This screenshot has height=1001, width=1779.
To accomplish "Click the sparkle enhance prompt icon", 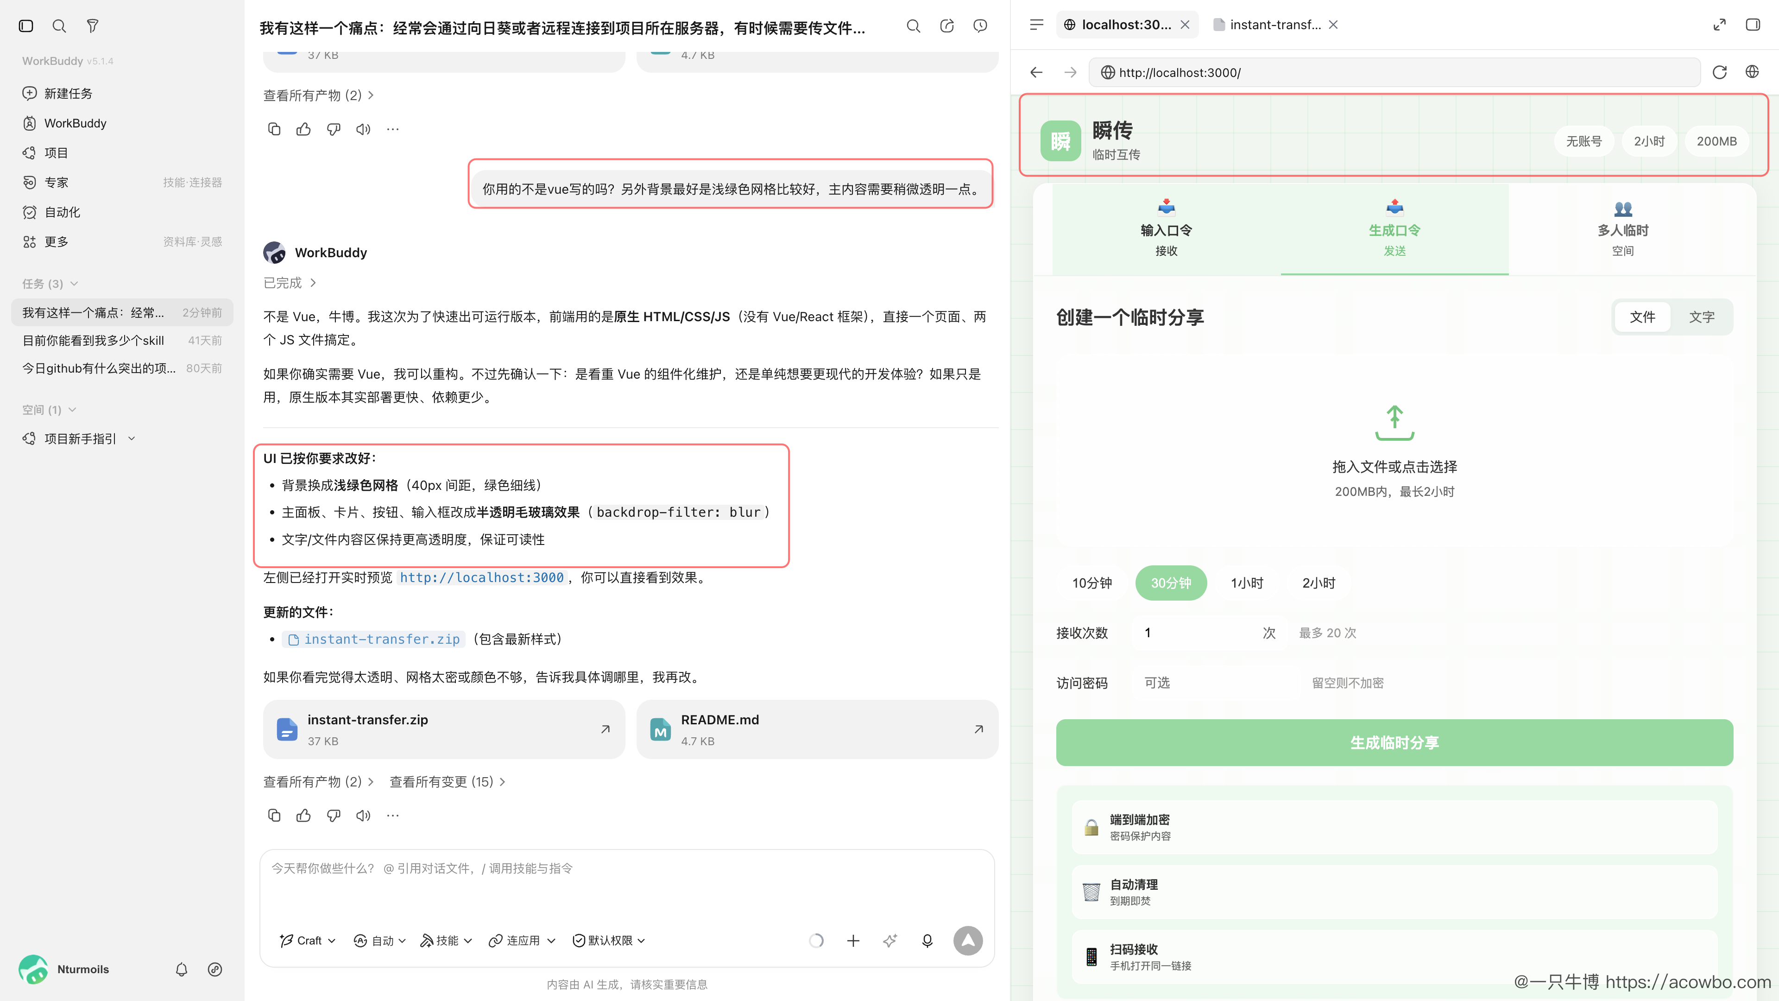I will coord(890,941).
